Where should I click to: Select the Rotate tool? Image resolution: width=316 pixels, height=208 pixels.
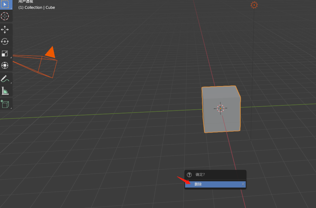[5, 41]
